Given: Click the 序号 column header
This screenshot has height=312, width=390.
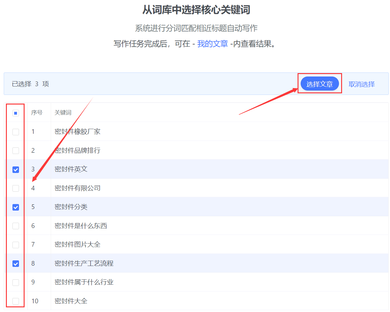Looking at the screenshot, I should pyautogui.click(x=37, y=113).
